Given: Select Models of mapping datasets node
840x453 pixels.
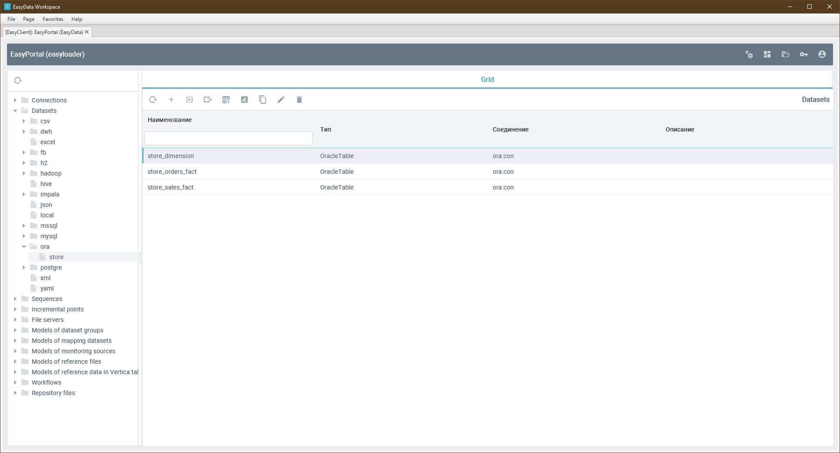Looking at the screenshot, I should point(71,341).
